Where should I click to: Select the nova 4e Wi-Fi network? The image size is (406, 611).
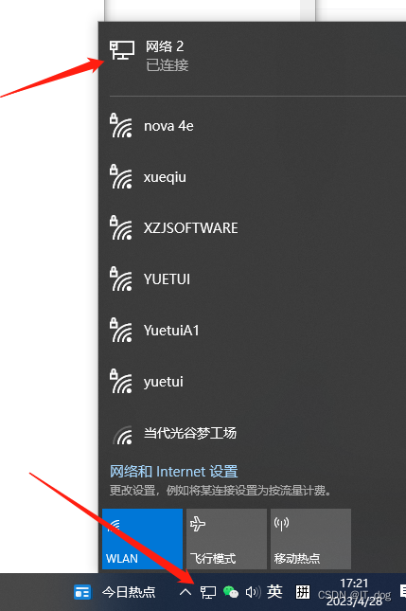pyautogui.click(x=253, y=126)
